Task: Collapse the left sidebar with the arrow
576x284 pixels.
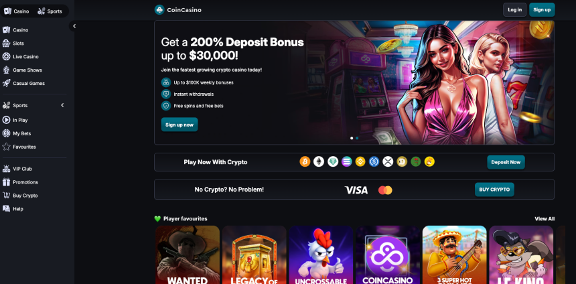Action: pyautogui.click(x=74, y=26)
